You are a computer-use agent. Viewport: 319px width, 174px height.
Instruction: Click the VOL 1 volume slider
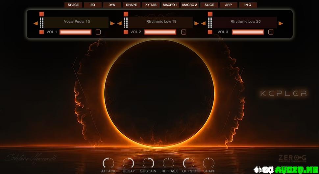(x=76, y=32)
